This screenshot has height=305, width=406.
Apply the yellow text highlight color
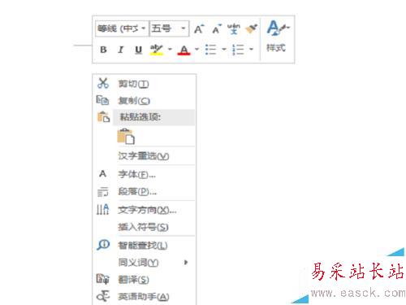(157, 50)
